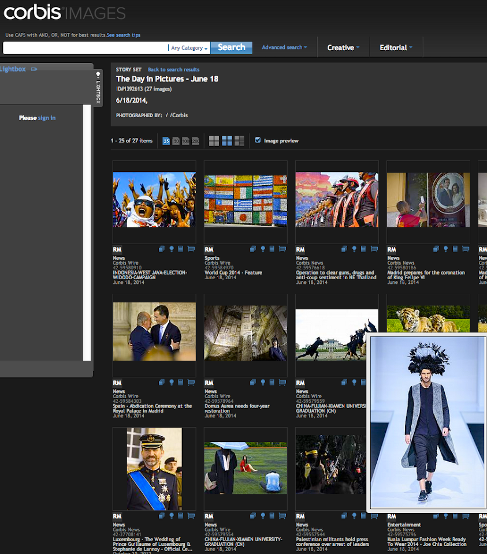This screenshot has height=554, width=487.
Task: Add Domus Aurea restoration image to cart
Action: pos(282,382)
